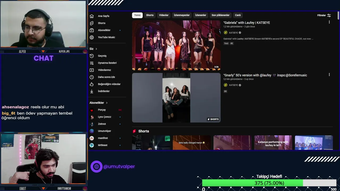The width and height of the screenshot is (340, 191).
Task: Expand the Siz section chevron
Action: 96,49
